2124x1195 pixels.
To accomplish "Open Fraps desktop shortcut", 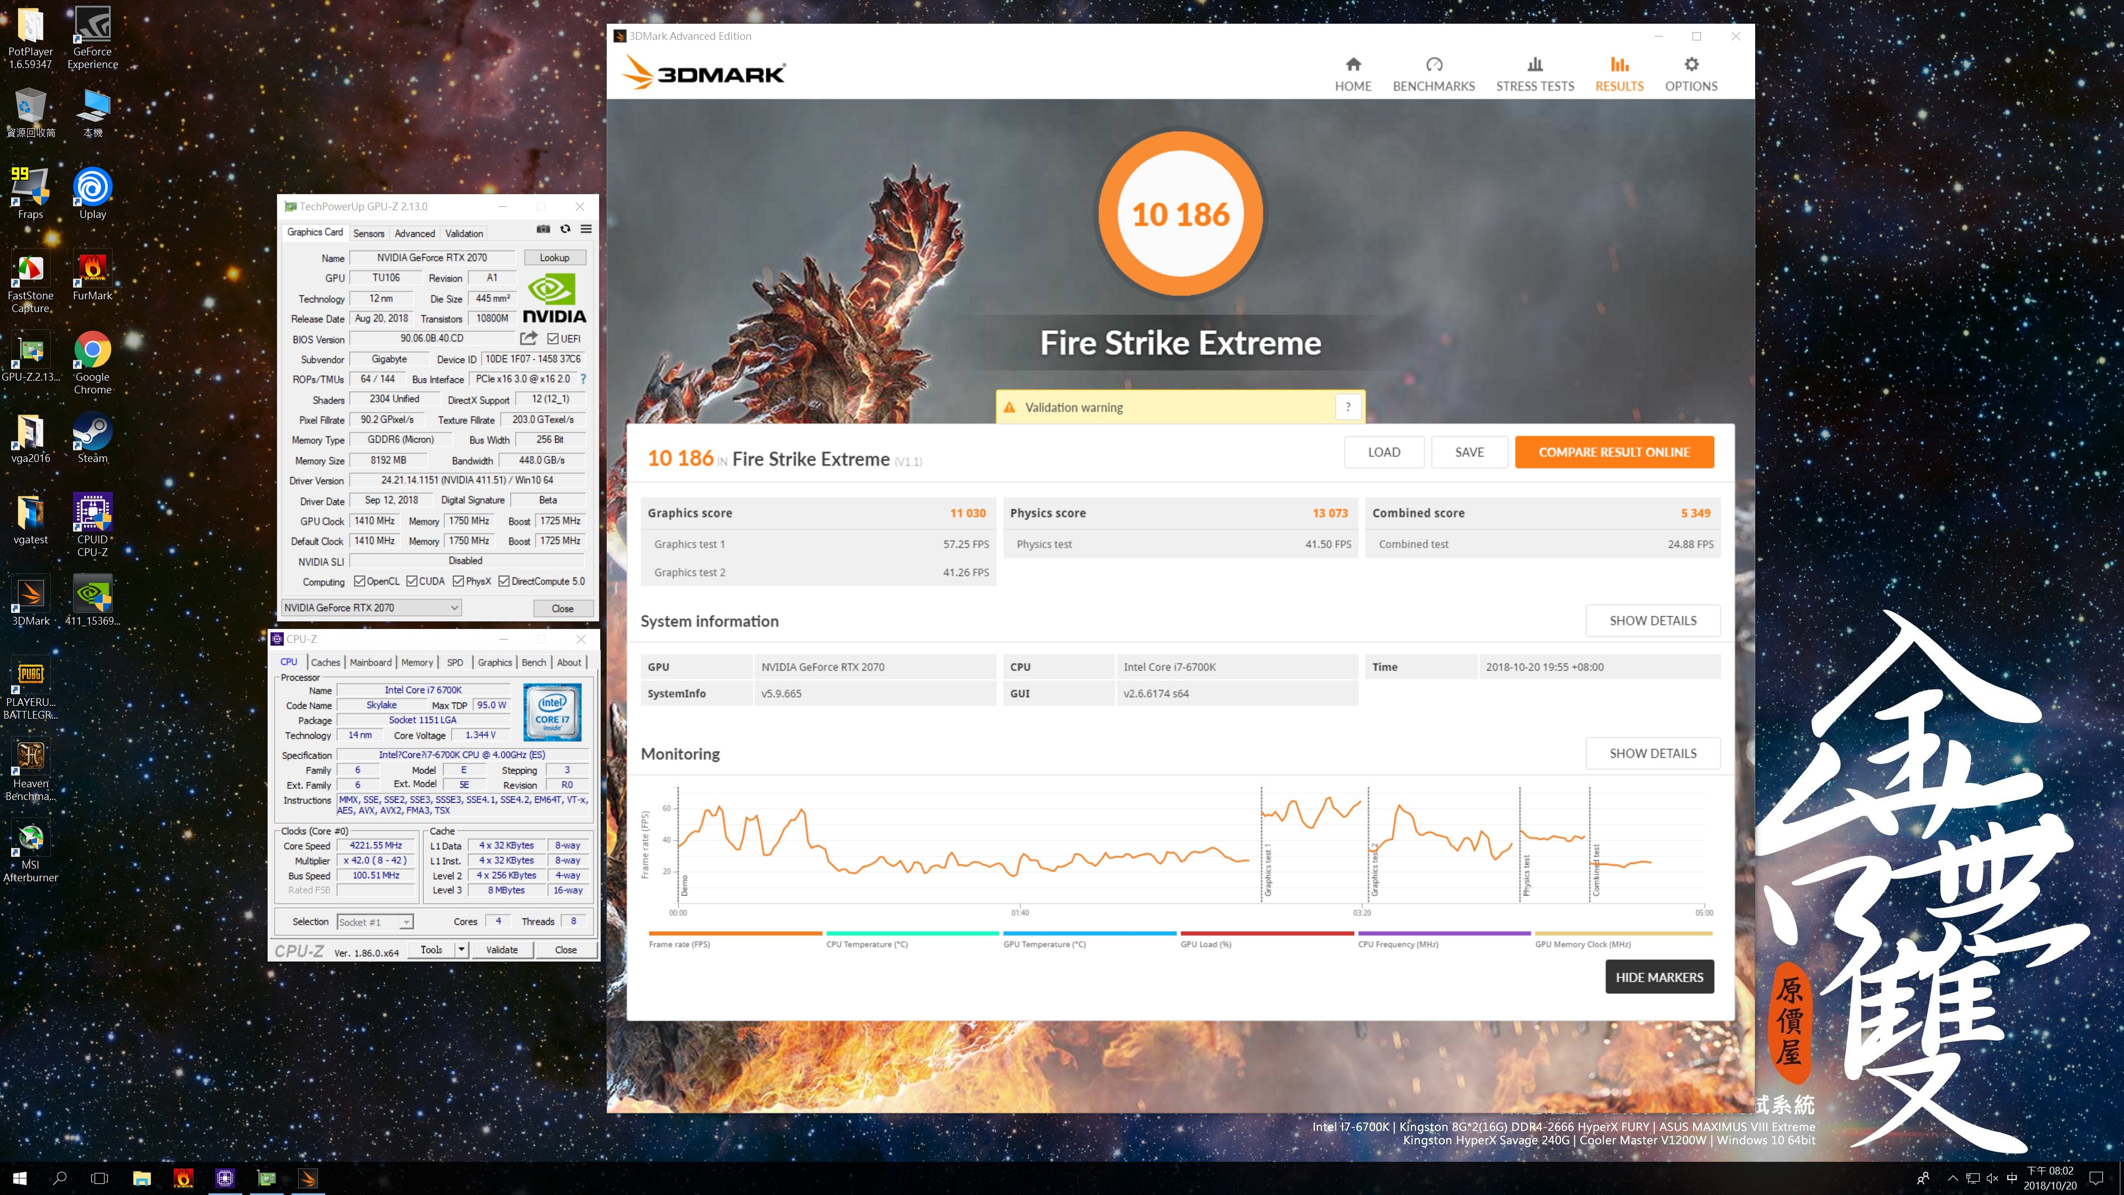I will [x=30, y=193].
